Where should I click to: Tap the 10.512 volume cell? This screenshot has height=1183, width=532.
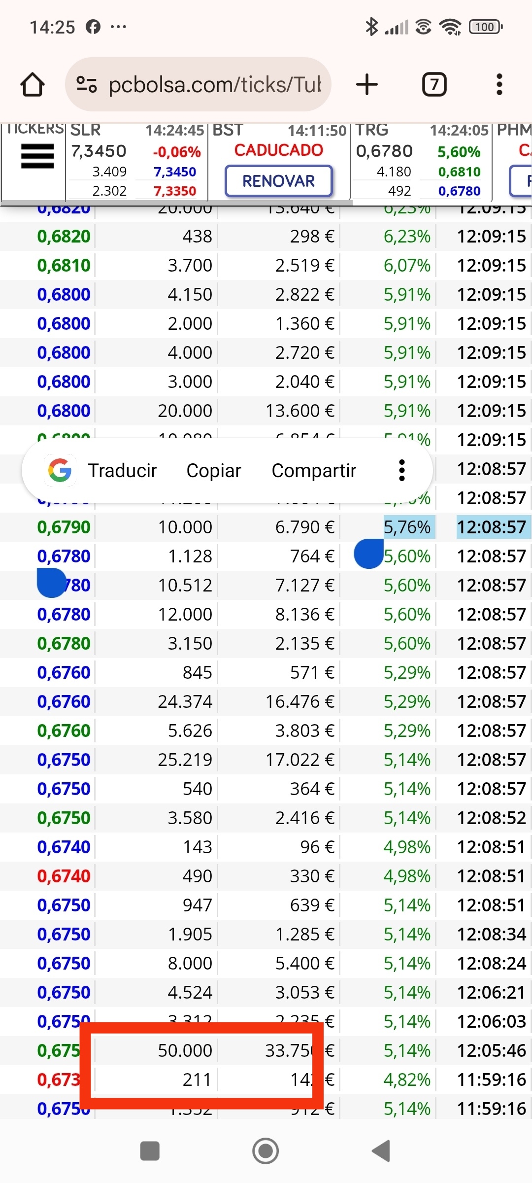tap(185, 585)
